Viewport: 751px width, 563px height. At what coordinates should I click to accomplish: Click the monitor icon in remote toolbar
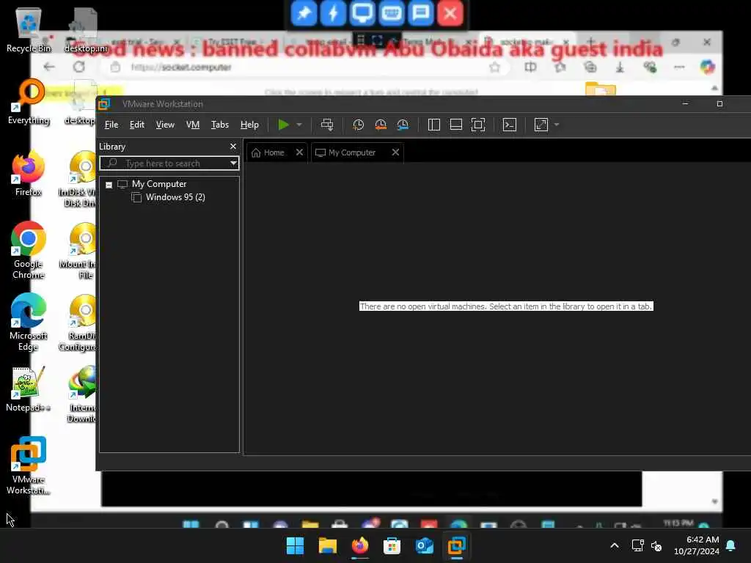362,13
